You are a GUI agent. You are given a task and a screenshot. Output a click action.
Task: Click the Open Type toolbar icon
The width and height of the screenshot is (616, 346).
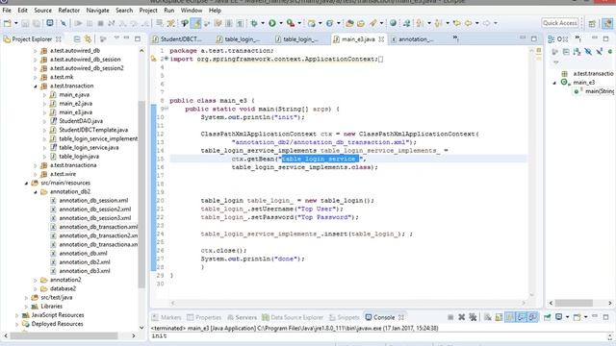pos(349,23)
